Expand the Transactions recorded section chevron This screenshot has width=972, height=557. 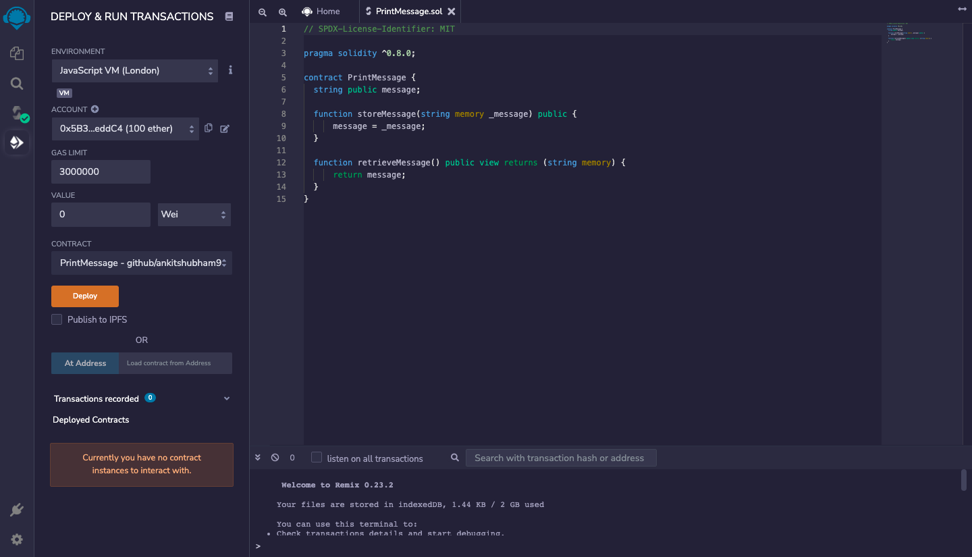(x=227, y=398)
